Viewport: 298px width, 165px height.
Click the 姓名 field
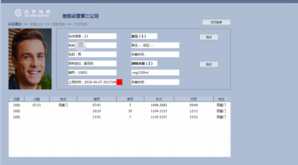(x=93, y=45)
